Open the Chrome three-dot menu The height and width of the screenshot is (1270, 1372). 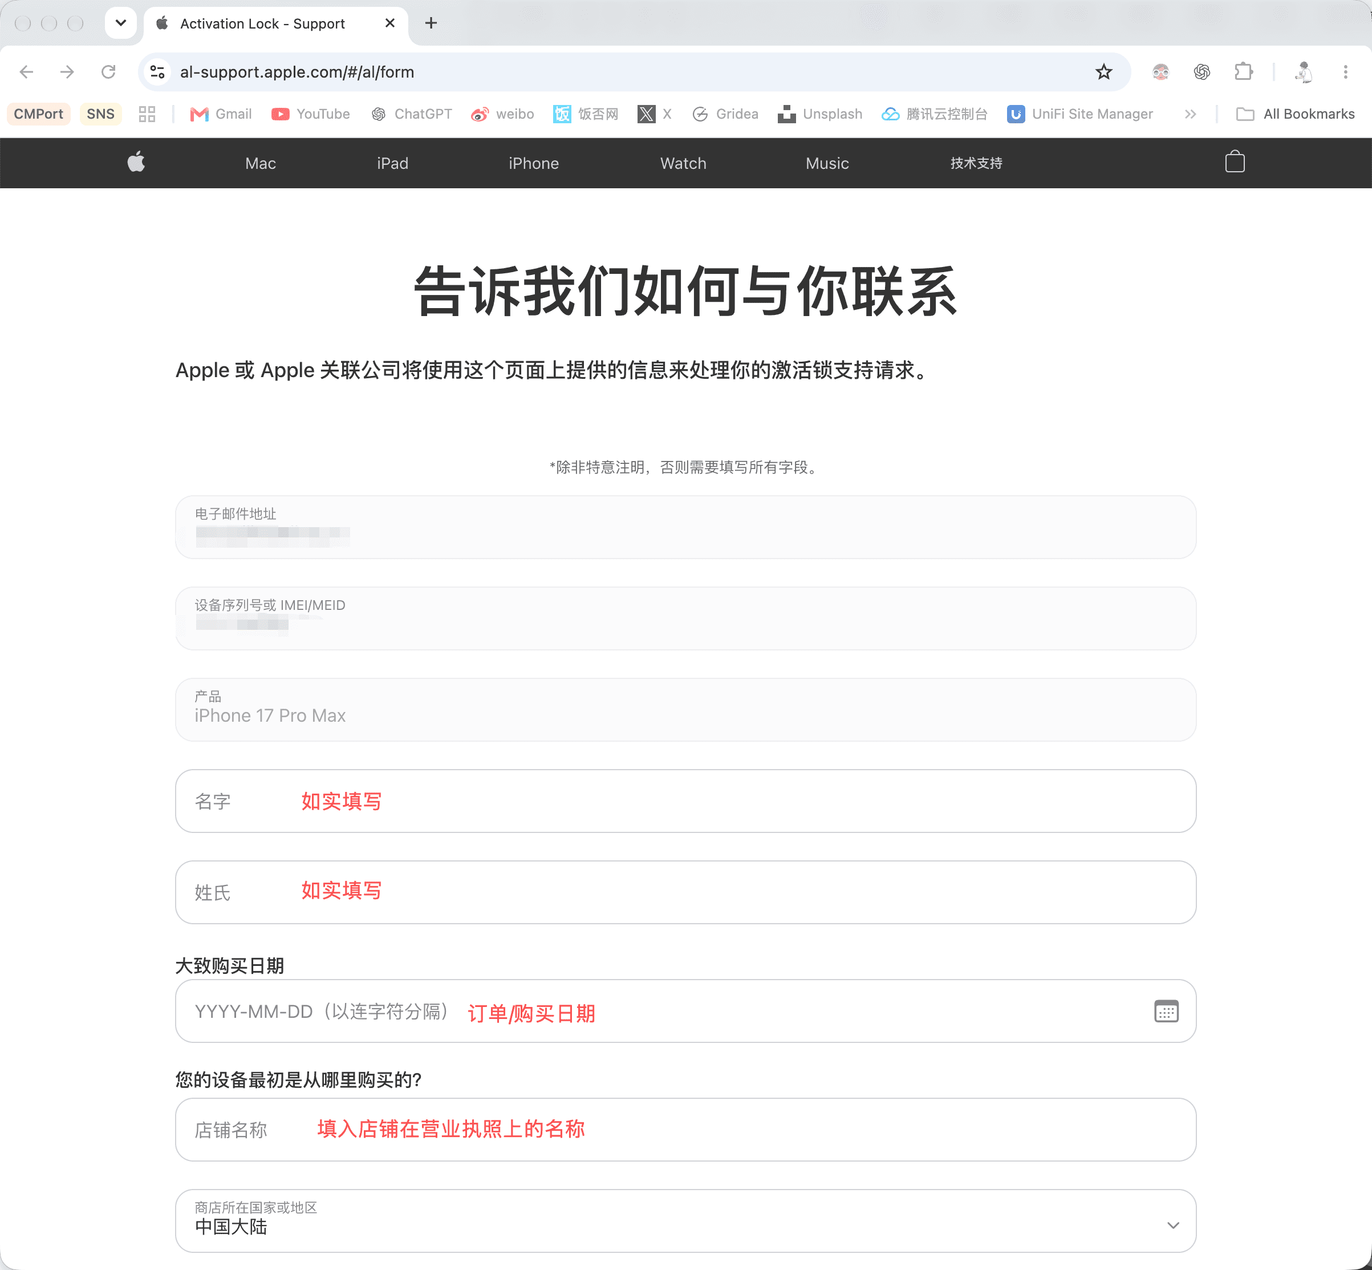1345,71
